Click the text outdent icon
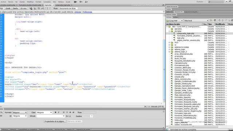 point(70,112)
